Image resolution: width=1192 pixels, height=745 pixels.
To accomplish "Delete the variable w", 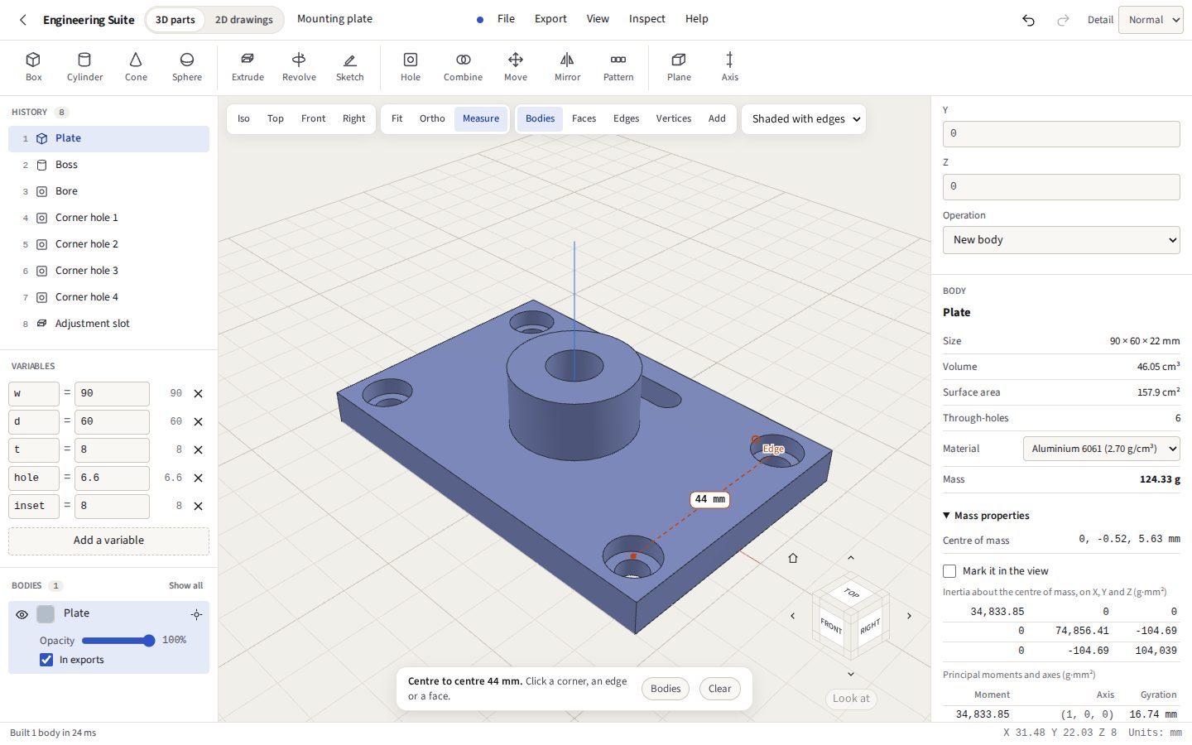I will tap(198, 394).
